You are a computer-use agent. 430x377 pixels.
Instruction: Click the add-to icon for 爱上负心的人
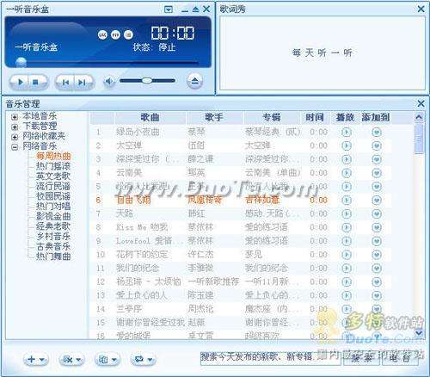pyautogui.click(x=377, y=295)
